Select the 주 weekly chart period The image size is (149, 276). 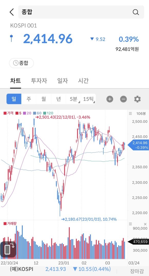point(29,99)
